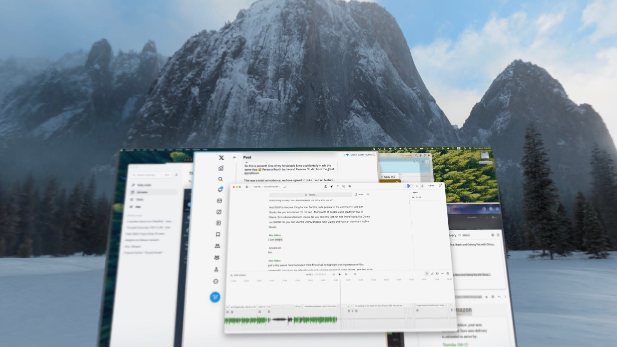Select the Shapes tool in toolbar
Viewport: 617px width, 347px height.
(344, 186)
